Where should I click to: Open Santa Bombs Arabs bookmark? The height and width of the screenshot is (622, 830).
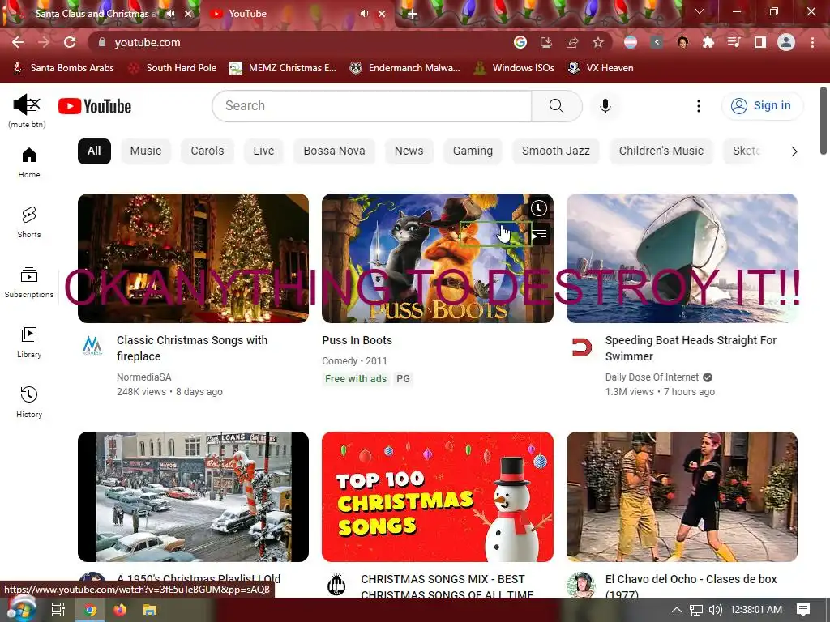point(63,68)
